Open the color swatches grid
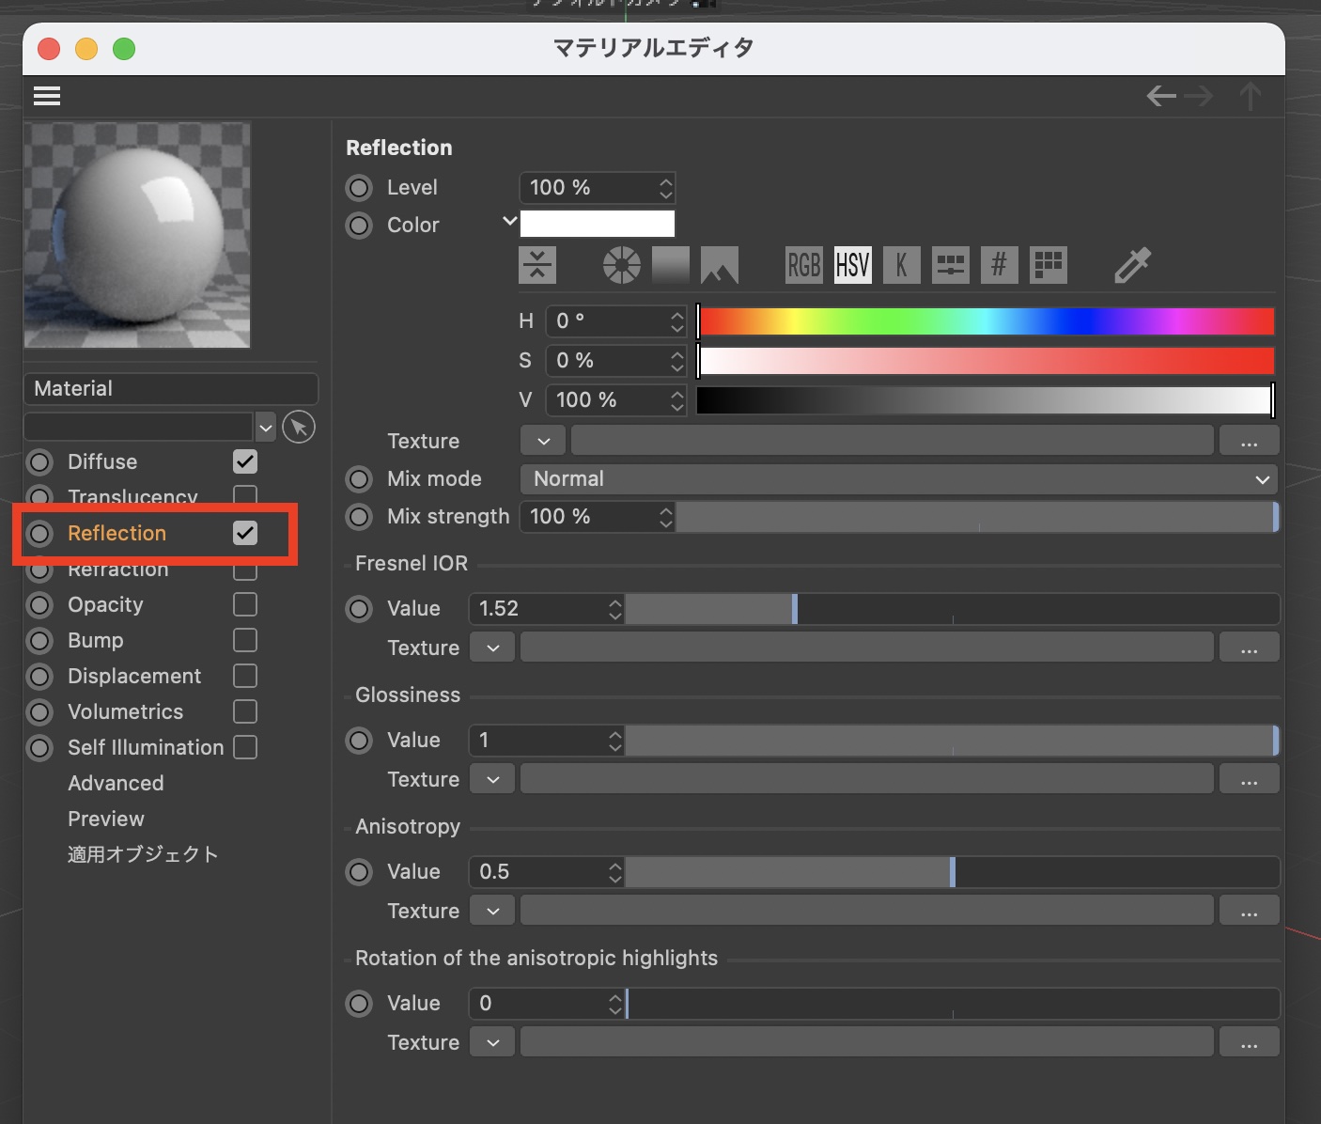 point(1048,265)
